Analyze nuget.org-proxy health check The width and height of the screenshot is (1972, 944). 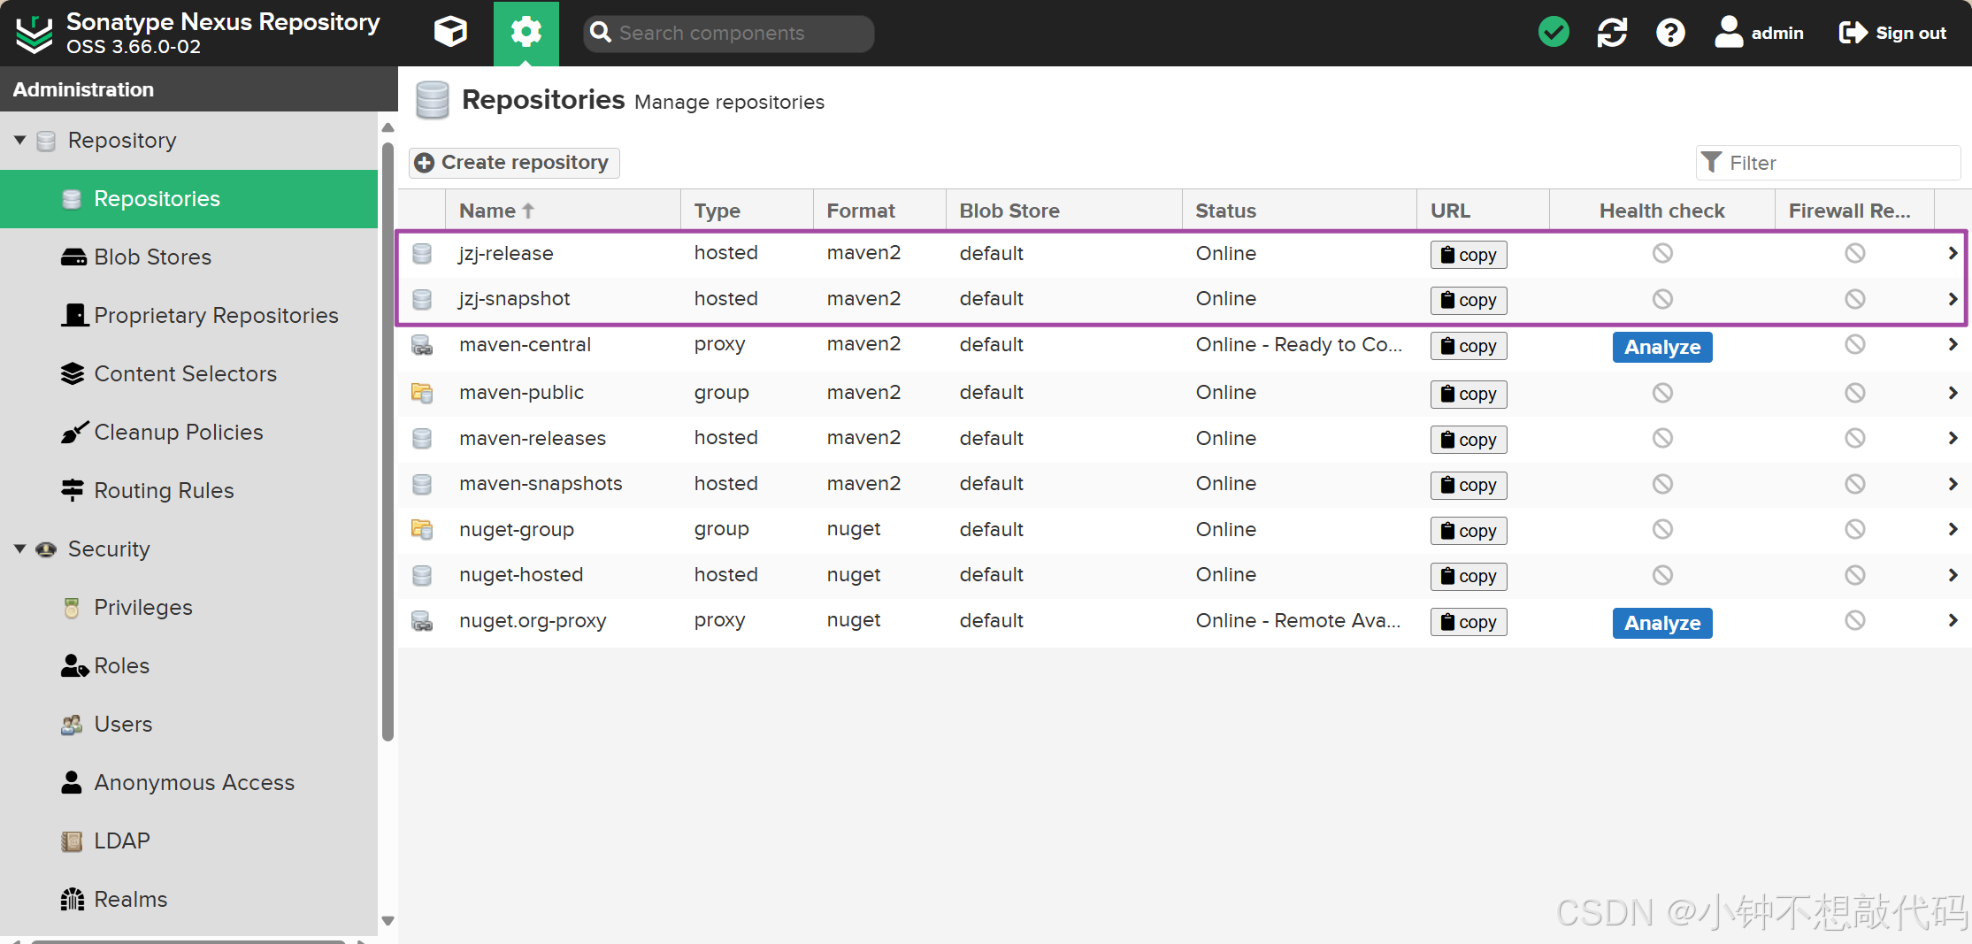[x=1662, y=623]
